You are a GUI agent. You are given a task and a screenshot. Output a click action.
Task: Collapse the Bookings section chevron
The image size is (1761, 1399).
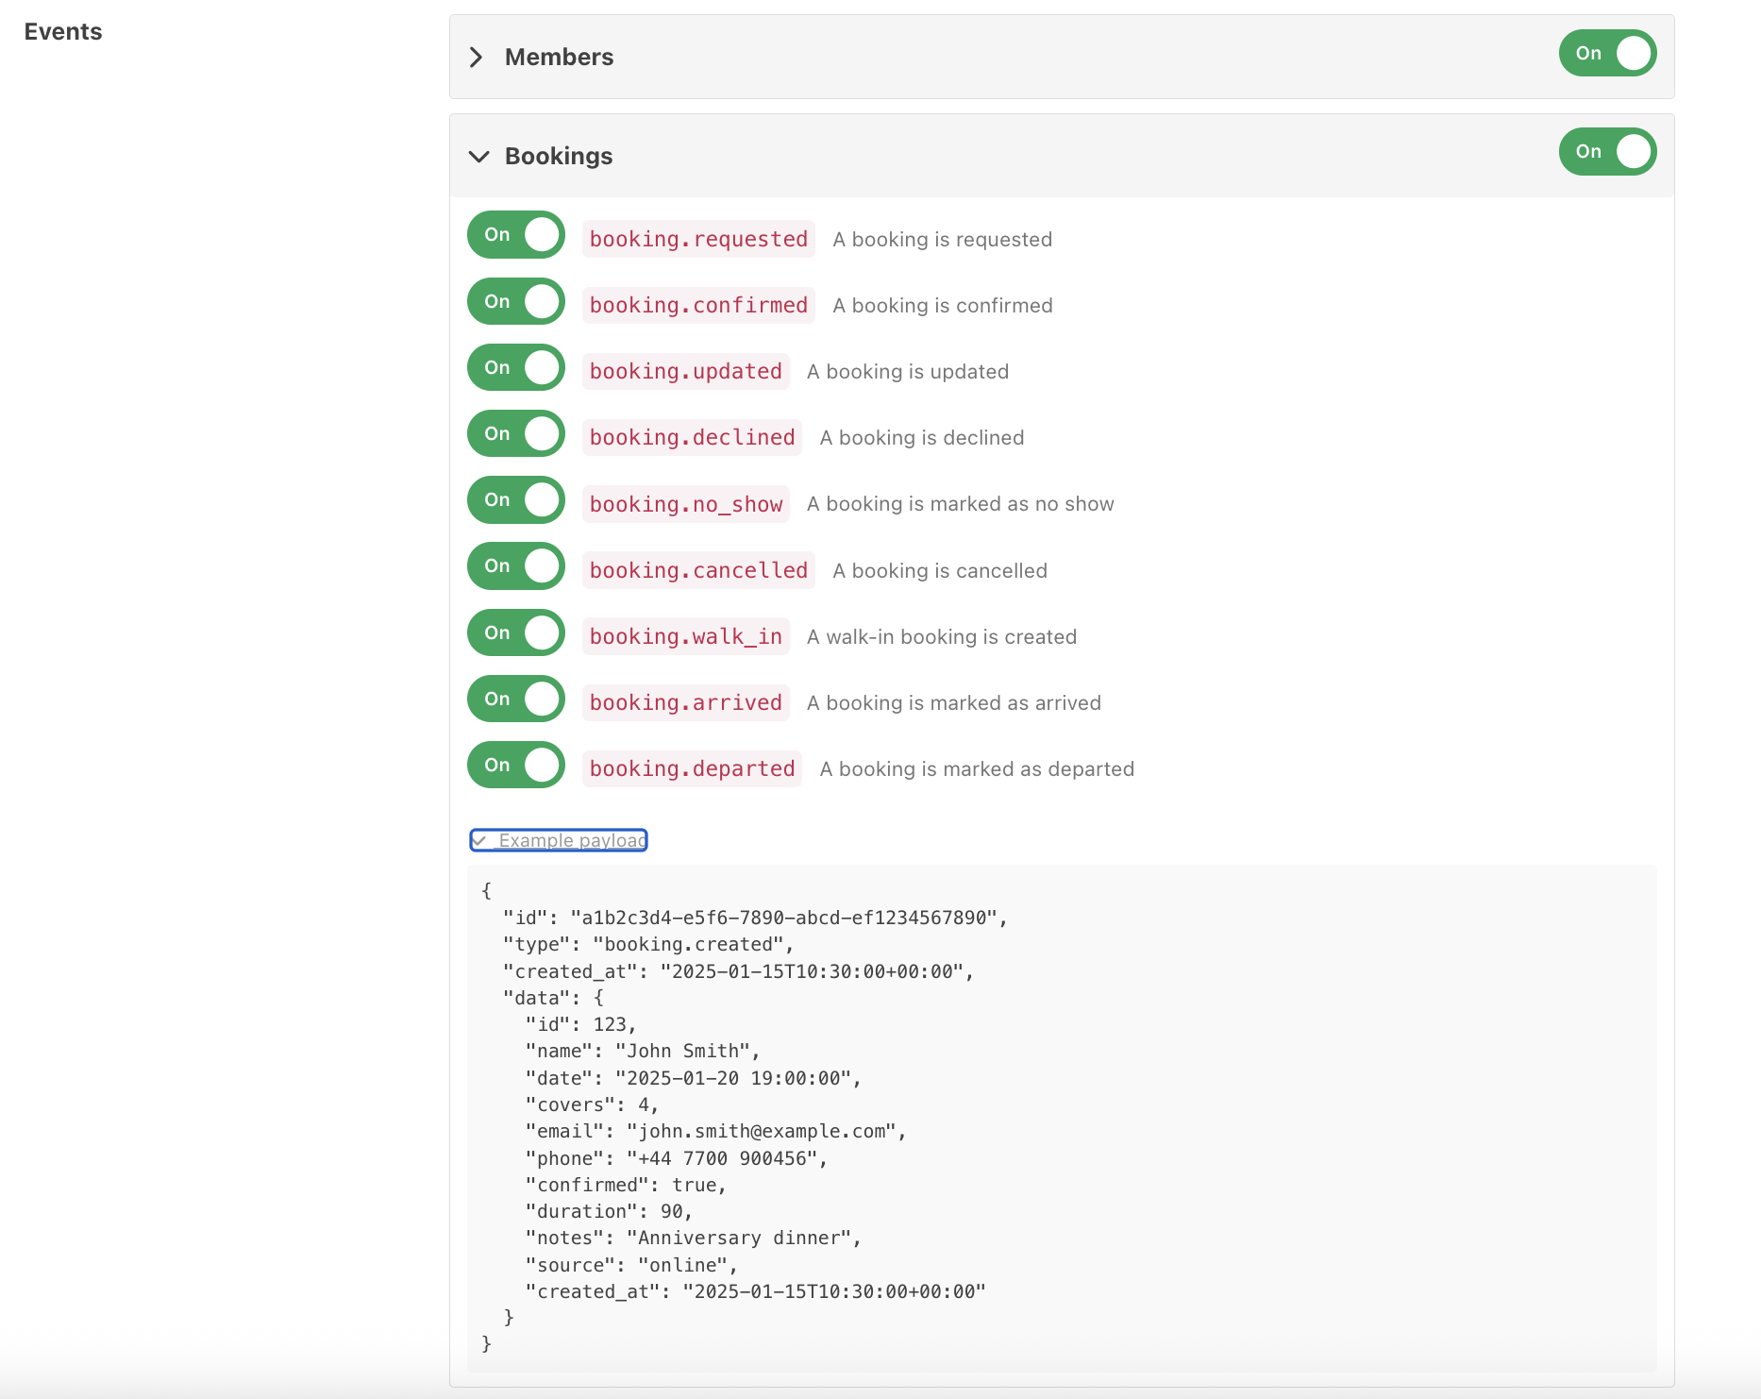tap(478, 157)
